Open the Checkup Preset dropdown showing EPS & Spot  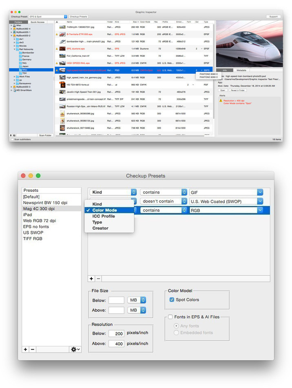(48, 17)
